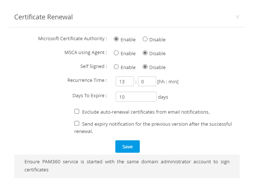The height and width of the screenshot is (190, 254).
Task: Click the Self Signed label
Action: pyautogui.click(x=93, y=66)
